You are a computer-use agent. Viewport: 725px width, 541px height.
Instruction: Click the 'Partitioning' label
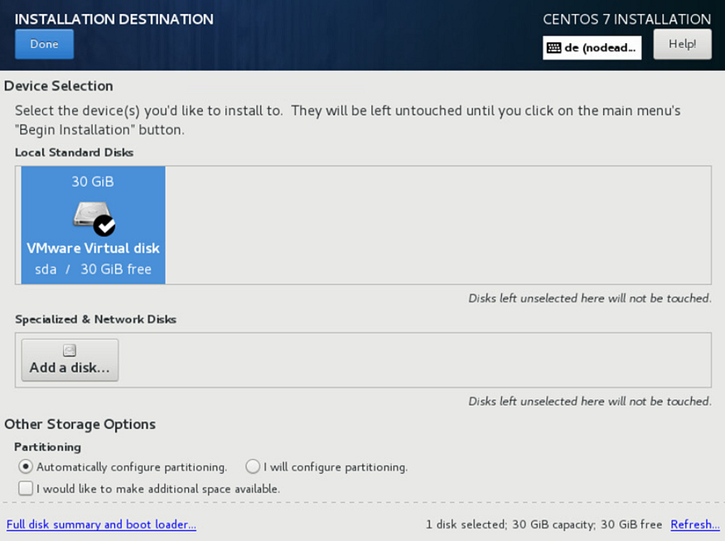pyautogui.click(x=47, y=447)
